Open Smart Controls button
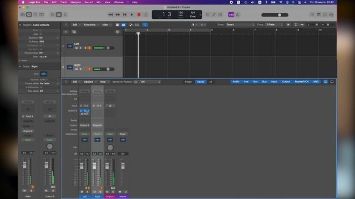 pyautogui.click(x=52, y=15)
